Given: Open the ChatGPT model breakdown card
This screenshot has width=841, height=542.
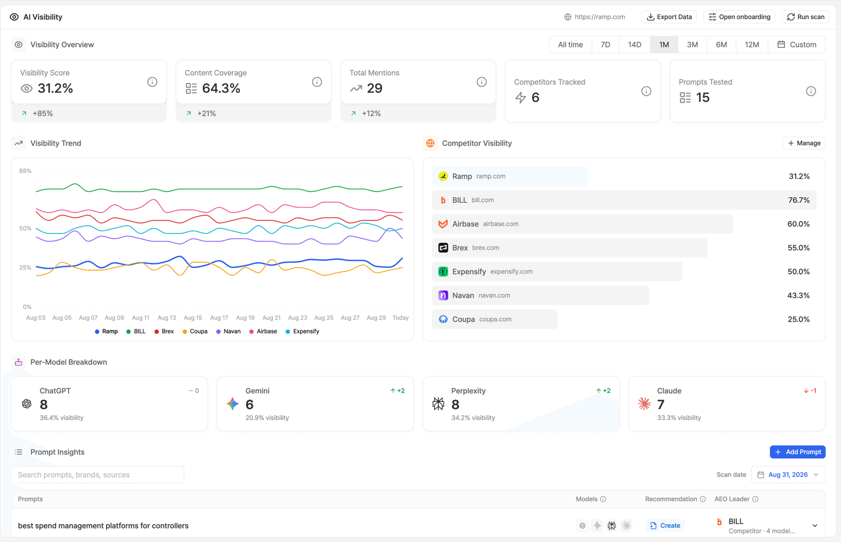Looking at the screenshot, I should pyautogui.click(x=109, y=404).
